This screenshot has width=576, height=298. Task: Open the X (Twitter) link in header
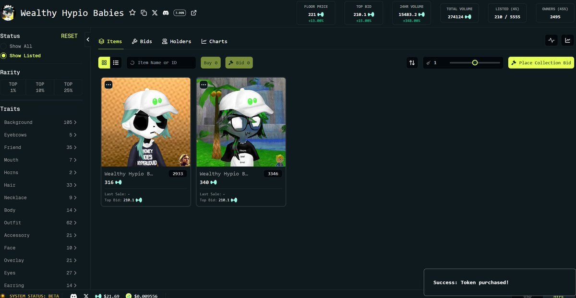tap(155, 13)
